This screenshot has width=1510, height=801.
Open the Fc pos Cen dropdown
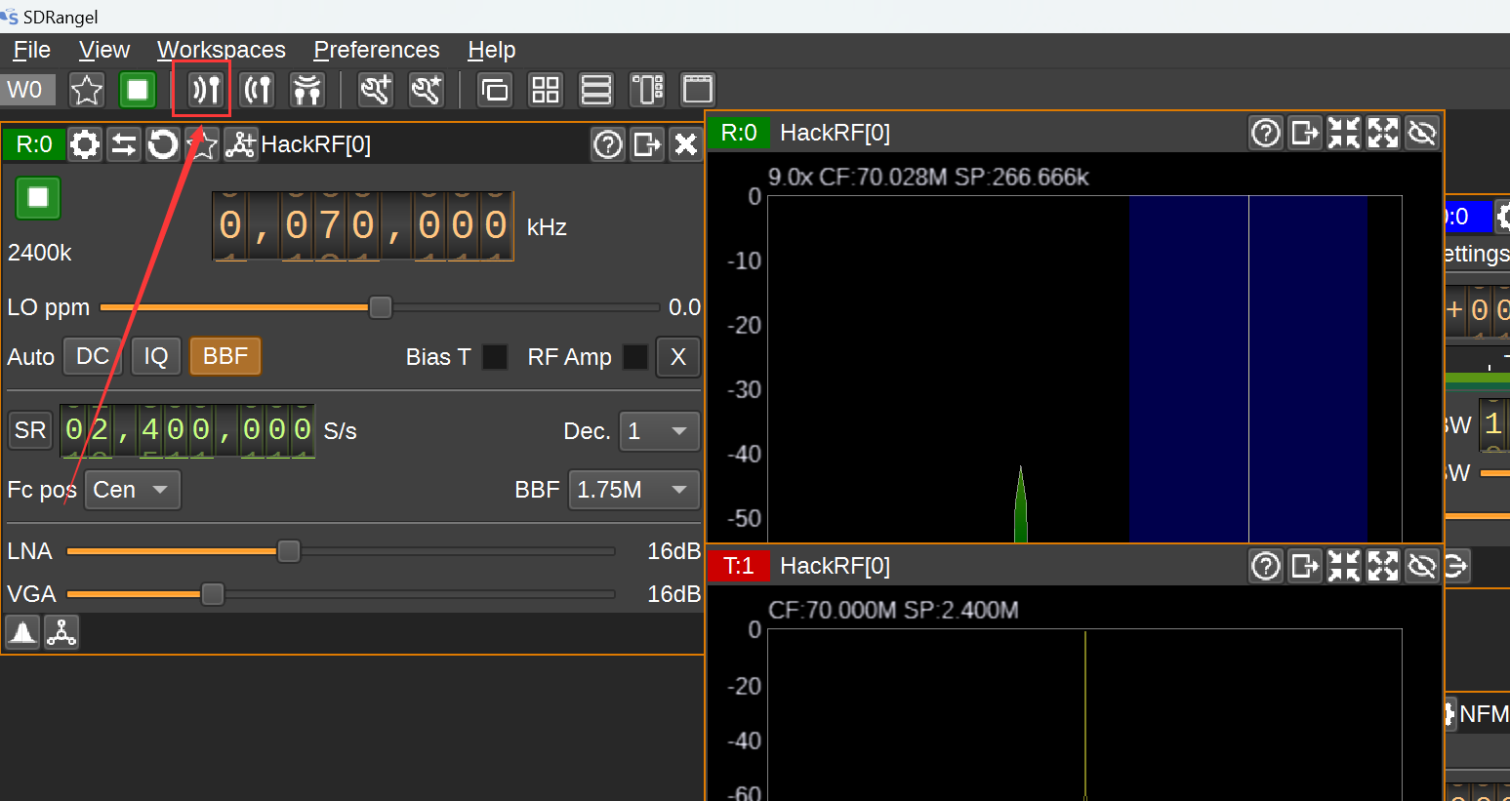(x=133, y=490)
